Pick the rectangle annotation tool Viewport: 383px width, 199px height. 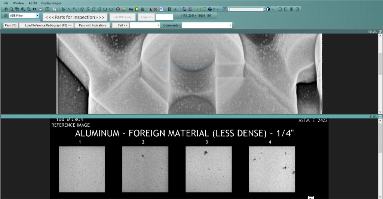[105, 9]
